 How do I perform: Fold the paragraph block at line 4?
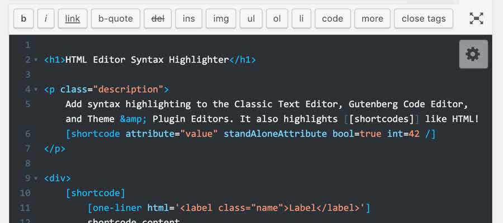pyautogui.click(x=36, y=89)
